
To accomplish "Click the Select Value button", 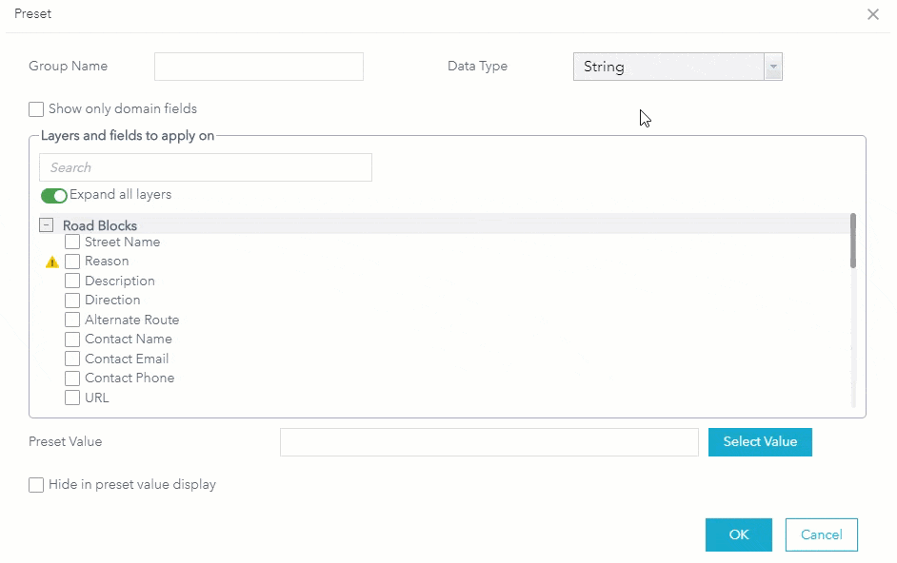I will point(760,441).
